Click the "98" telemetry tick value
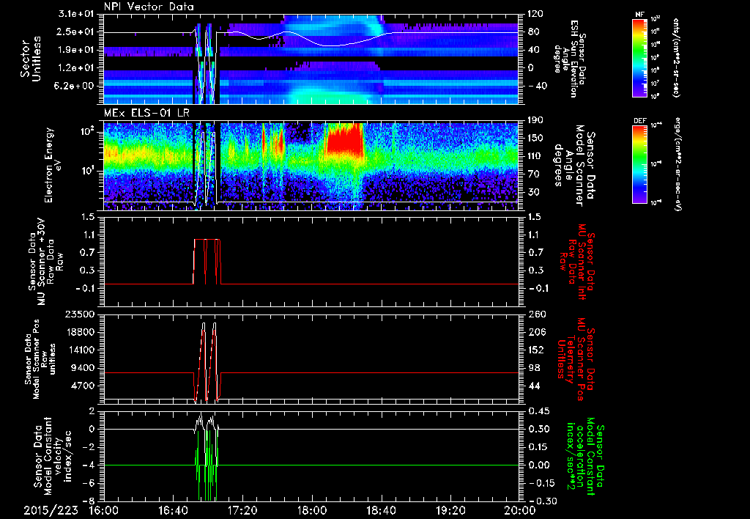 tap(534, 368)
